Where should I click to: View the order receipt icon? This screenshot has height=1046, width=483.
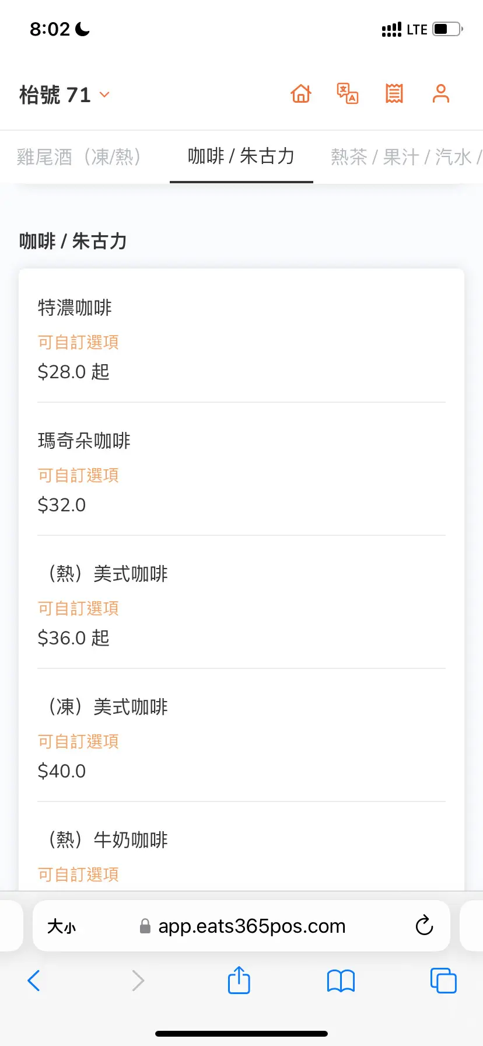click(x=394, y=93)
